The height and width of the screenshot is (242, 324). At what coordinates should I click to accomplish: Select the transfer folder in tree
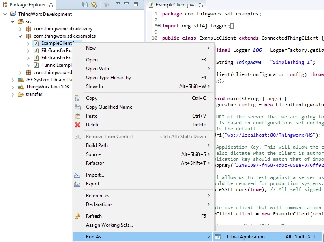(x=34, y=94)
